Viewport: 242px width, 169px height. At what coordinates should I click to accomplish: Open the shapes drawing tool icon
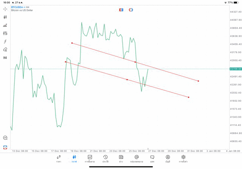coord(5,50)
